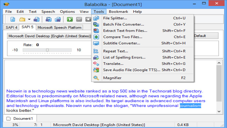Choose File Splitter... from Tools menu
The height and width of the screenshot is (128, 227).
[143, 18]
